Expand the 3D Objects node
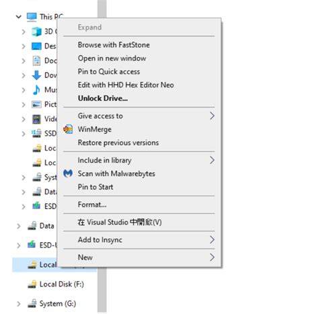Image resolution: width=319 pixels, height=314 pixels. click(24, 32)
